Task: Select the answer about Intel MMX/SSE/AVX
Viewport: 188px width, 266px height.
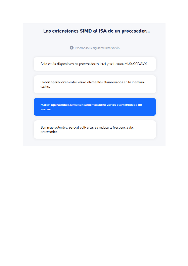Action: point(95,64)
